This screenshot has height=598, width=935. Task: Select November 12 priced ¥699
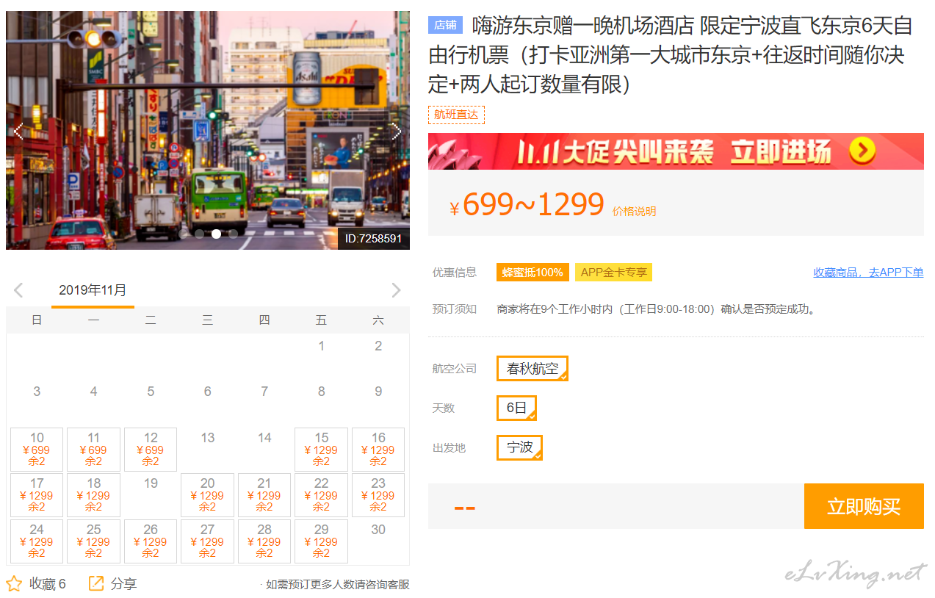coord(151,450)
